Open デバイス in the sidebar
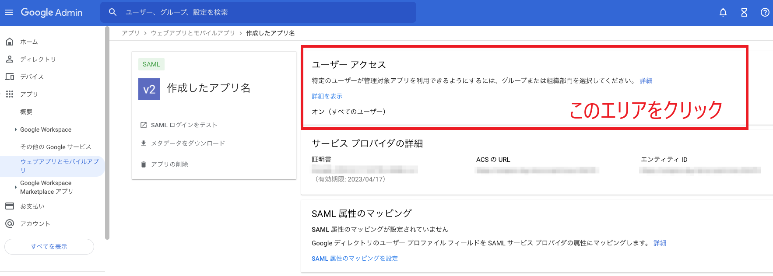Image resolution: width=773 pixels, height=276 pixels. (32, 77)
